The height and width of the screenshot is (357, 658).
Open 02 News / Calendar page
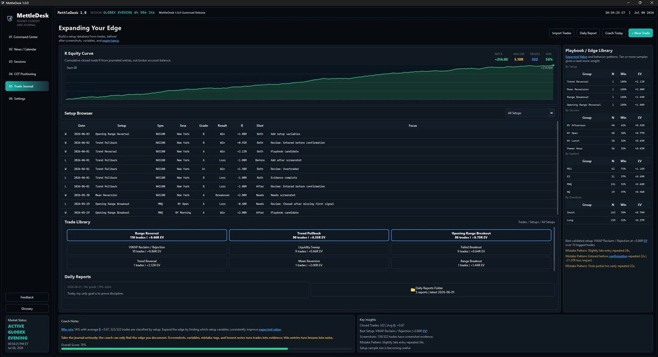27,49
